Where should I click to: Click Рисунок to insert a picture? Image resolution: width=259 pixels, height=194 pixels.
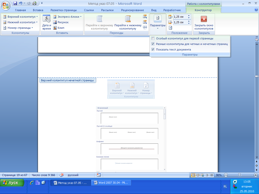pyautogui.click(x=61, y=22)
